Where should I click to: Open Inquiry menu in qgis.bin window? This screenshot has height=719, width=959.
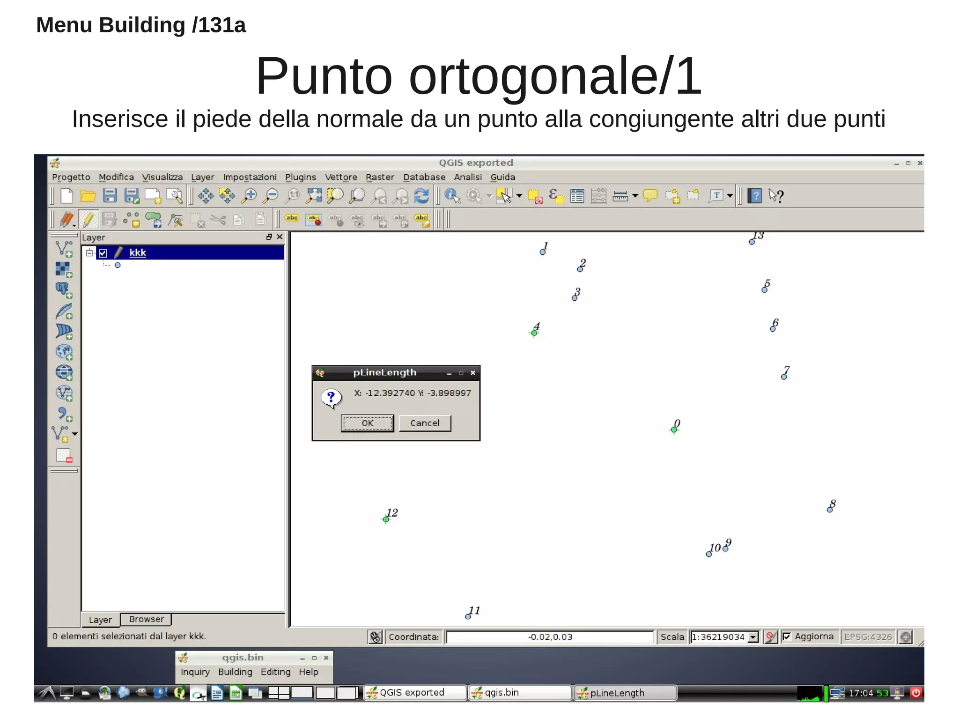[x=195, y=672]
